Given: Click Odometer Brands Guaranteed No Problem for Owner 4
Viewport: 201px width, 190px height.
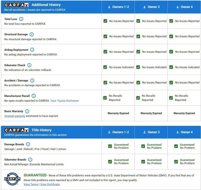Looking at the screenshot, I should point(187,161).
